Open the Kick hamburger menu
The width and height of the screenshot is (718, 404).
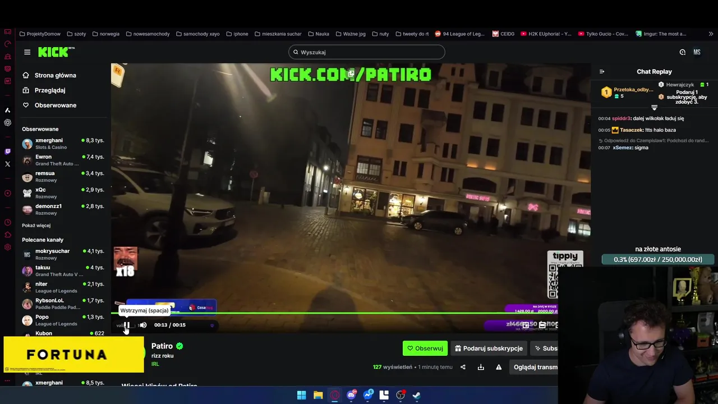point(27,52)
